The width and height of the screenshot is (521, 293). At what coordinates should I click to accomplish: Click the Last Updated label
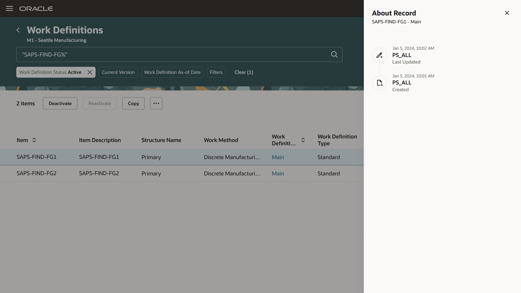coord(406,62)
